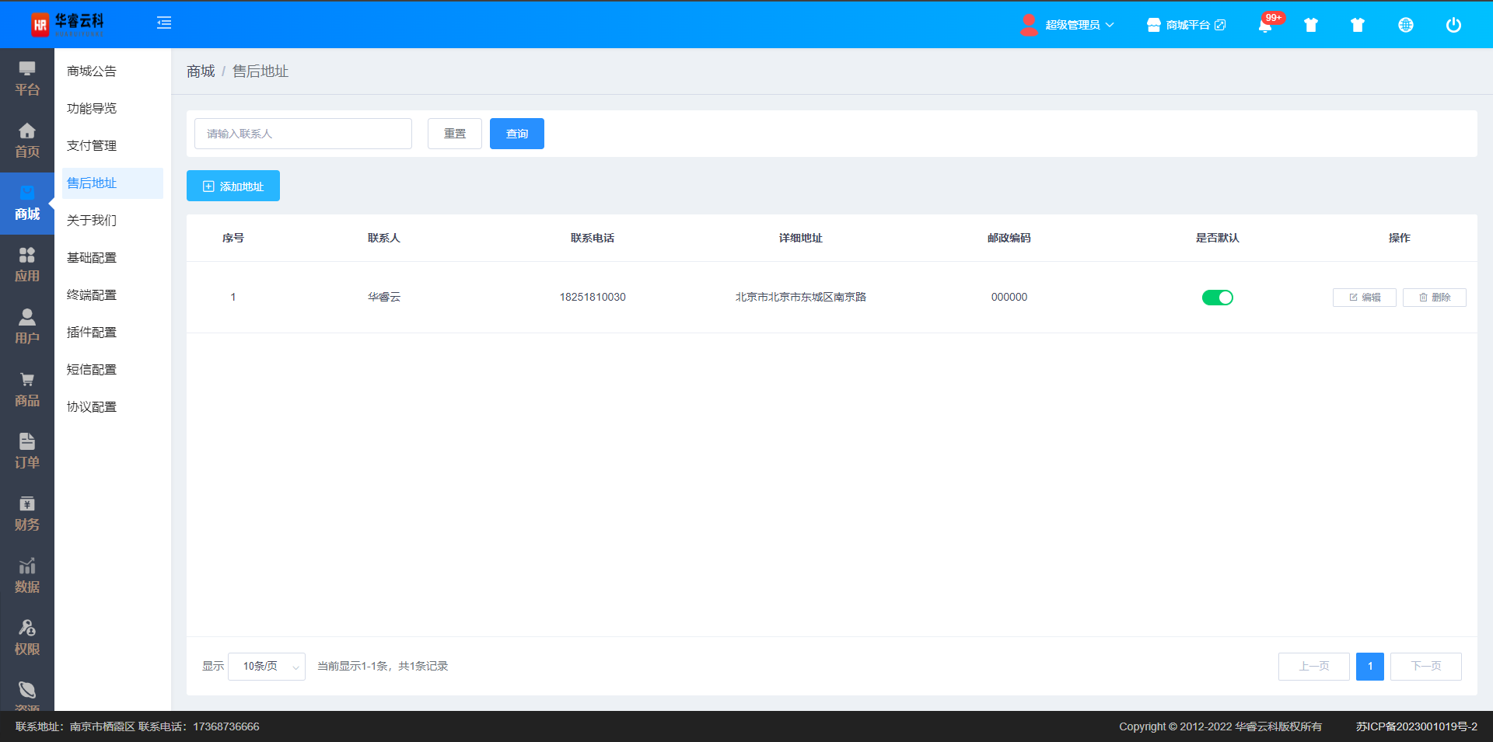This screenshot has height=742, width=1493.
Task: Click the globe language icon
Action: click(1405, 25)
